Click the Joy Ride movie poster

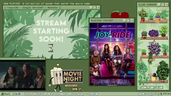112,54
